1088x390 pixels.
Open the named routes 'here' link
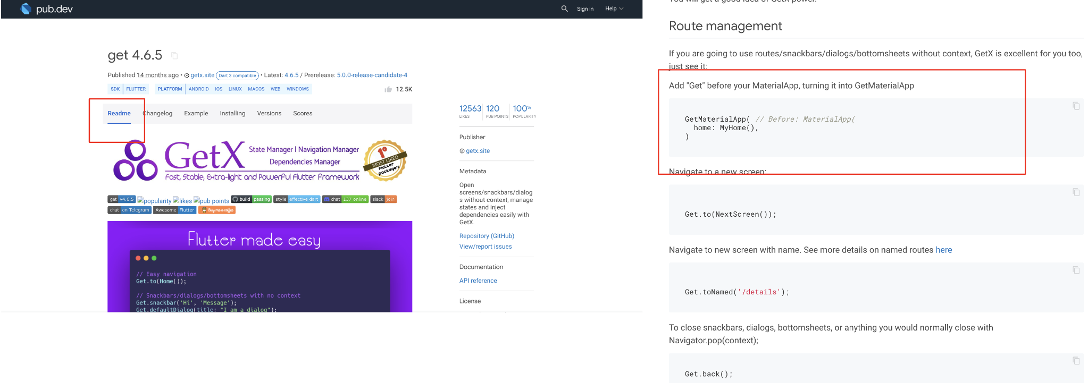point(944,250)
